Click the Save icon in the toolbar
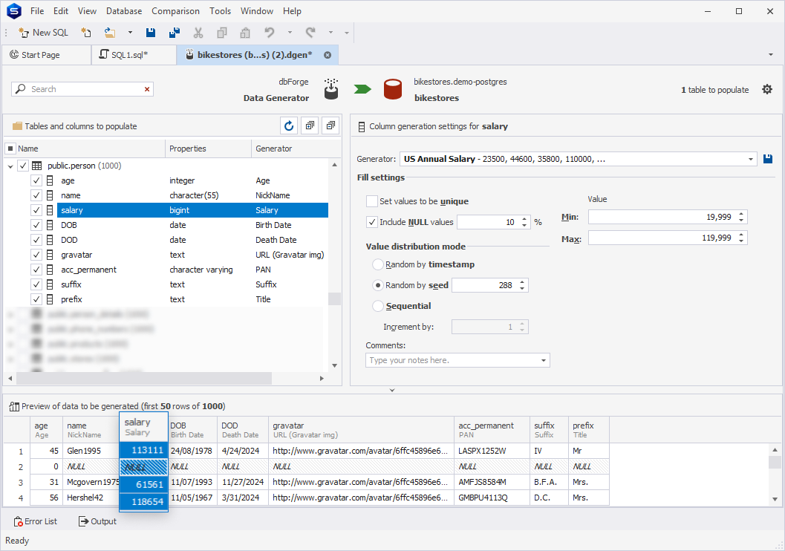The width and height of the screenshot is (785, 551). click(150, 33)
